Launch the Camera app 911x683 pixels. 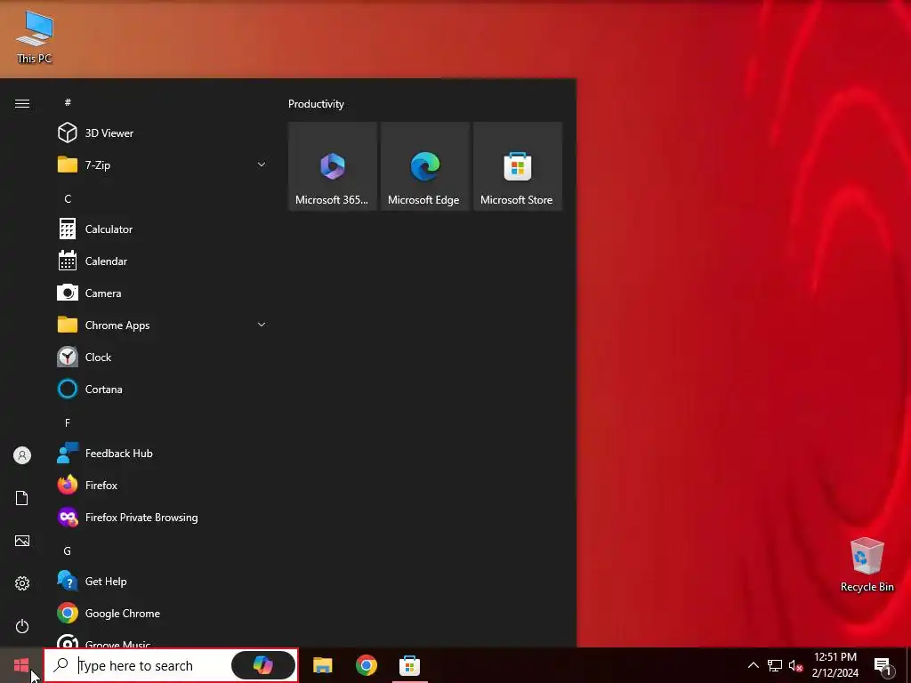point(163,293)
